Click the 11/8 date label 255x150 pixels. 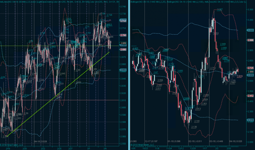157,148
